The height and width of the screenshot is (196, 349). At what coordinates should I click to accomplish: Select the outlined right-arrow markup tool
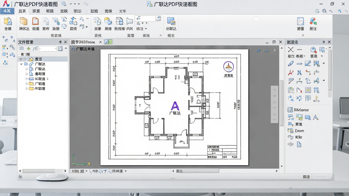(x=299, y=64)
